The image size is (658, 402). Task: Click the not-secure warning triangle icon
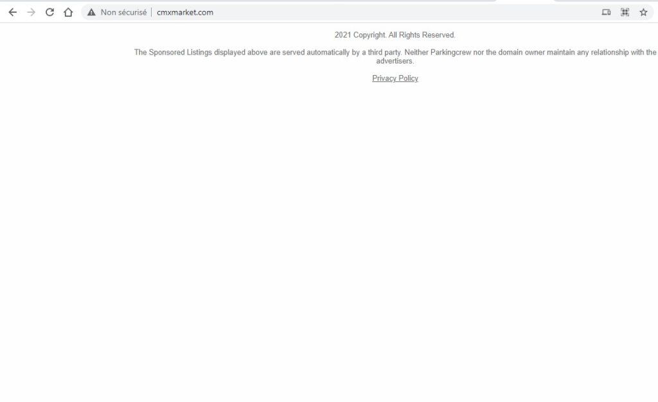coord(91,13)
